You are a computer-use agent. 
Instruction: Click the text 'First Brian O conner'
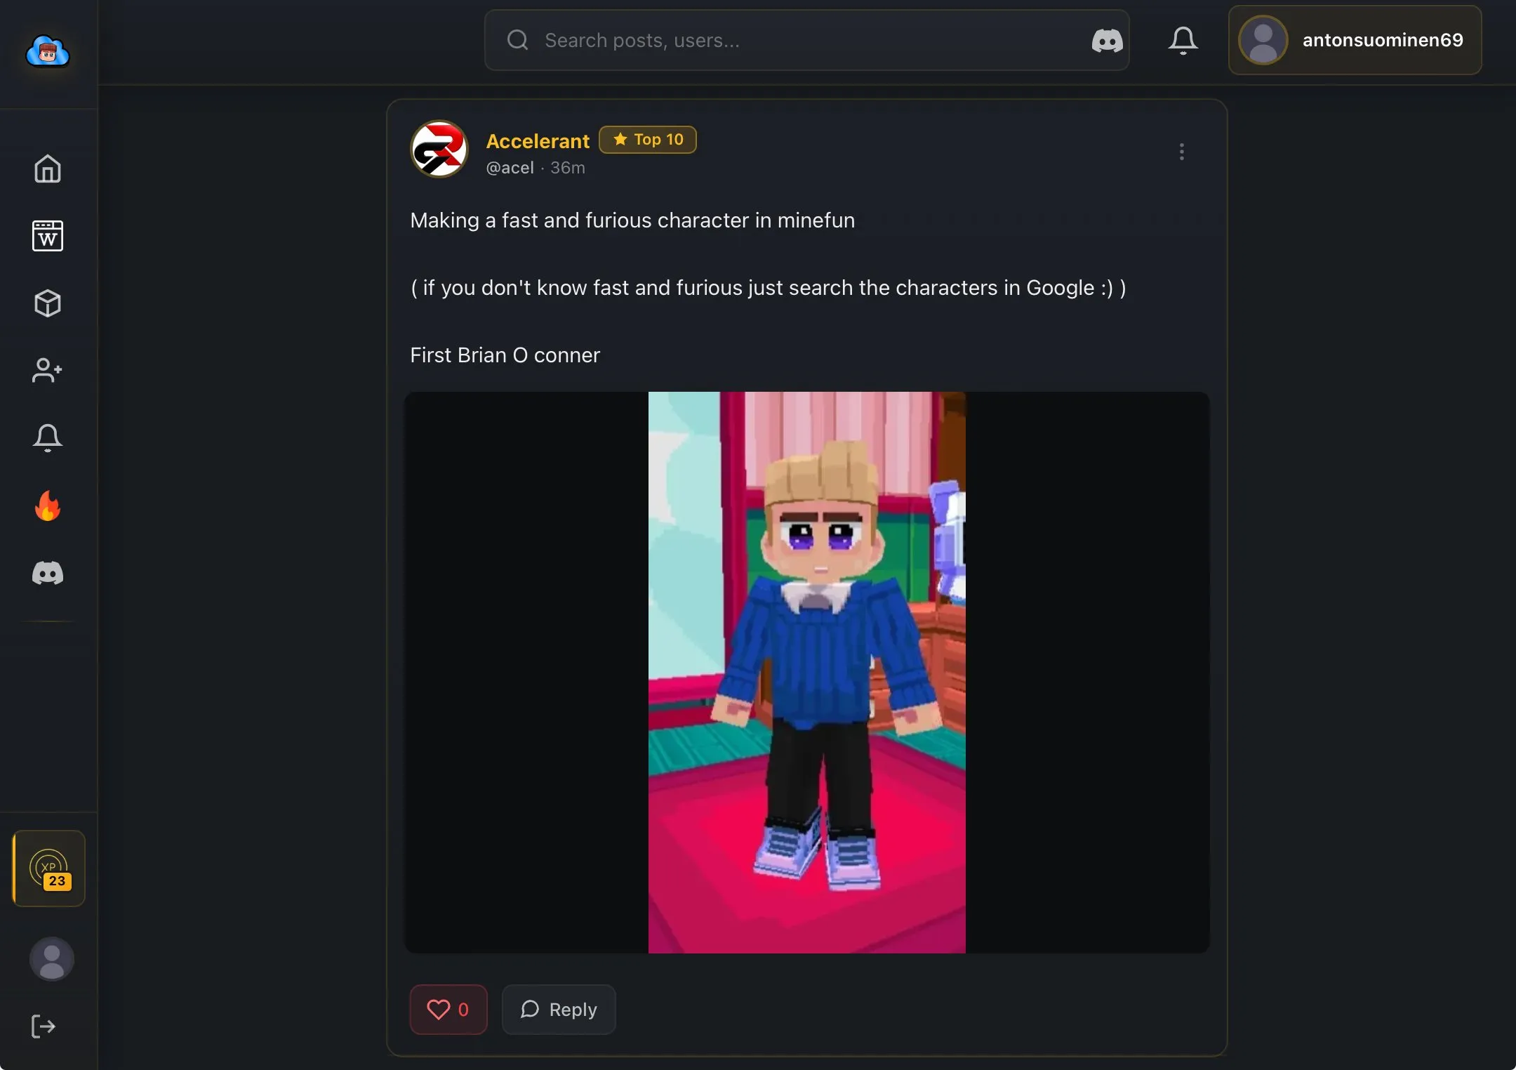click(x=505, y=355)
